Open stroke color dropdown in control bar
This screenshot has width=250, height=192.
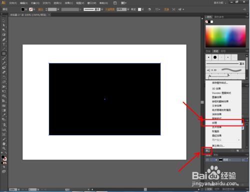(34, 9)
